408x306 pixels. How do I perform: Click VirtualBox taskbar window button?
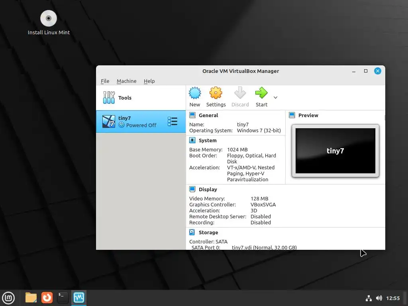click(79, 298)
